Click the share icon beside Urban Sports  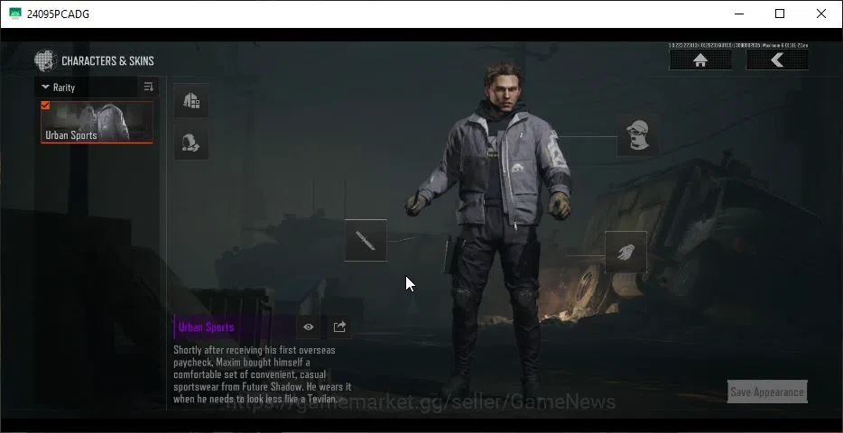(x=339, y=327)
